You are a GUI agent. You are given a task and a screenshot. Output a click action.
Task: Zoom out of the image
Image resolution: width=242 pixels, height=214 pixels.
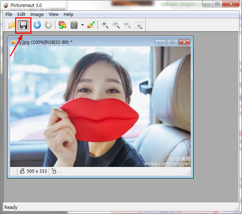tap(116, 25)
